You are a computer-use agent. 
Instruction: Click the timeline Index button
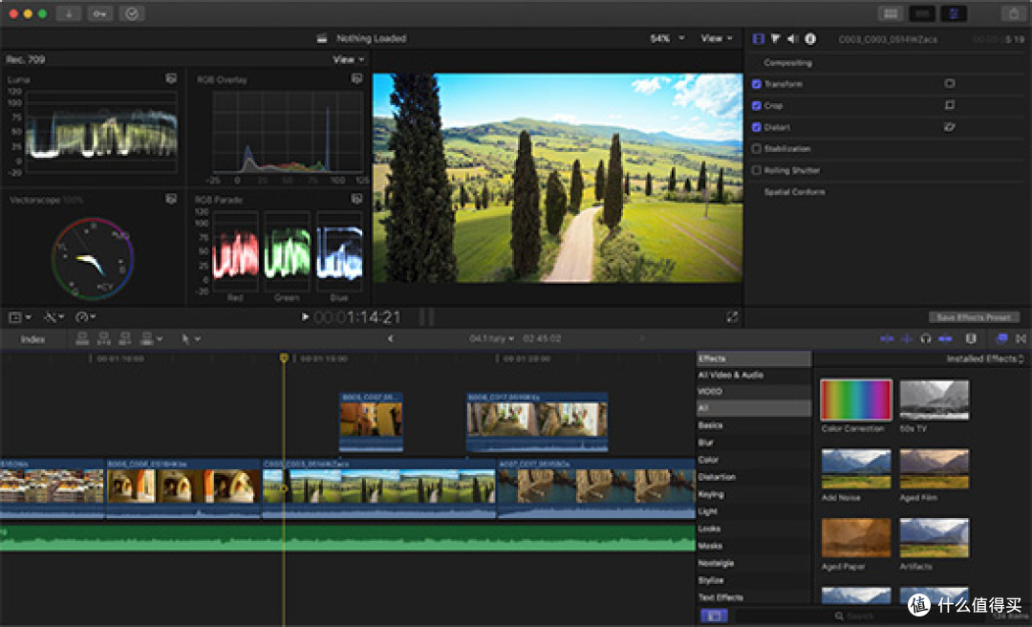(x=32, y=339)
